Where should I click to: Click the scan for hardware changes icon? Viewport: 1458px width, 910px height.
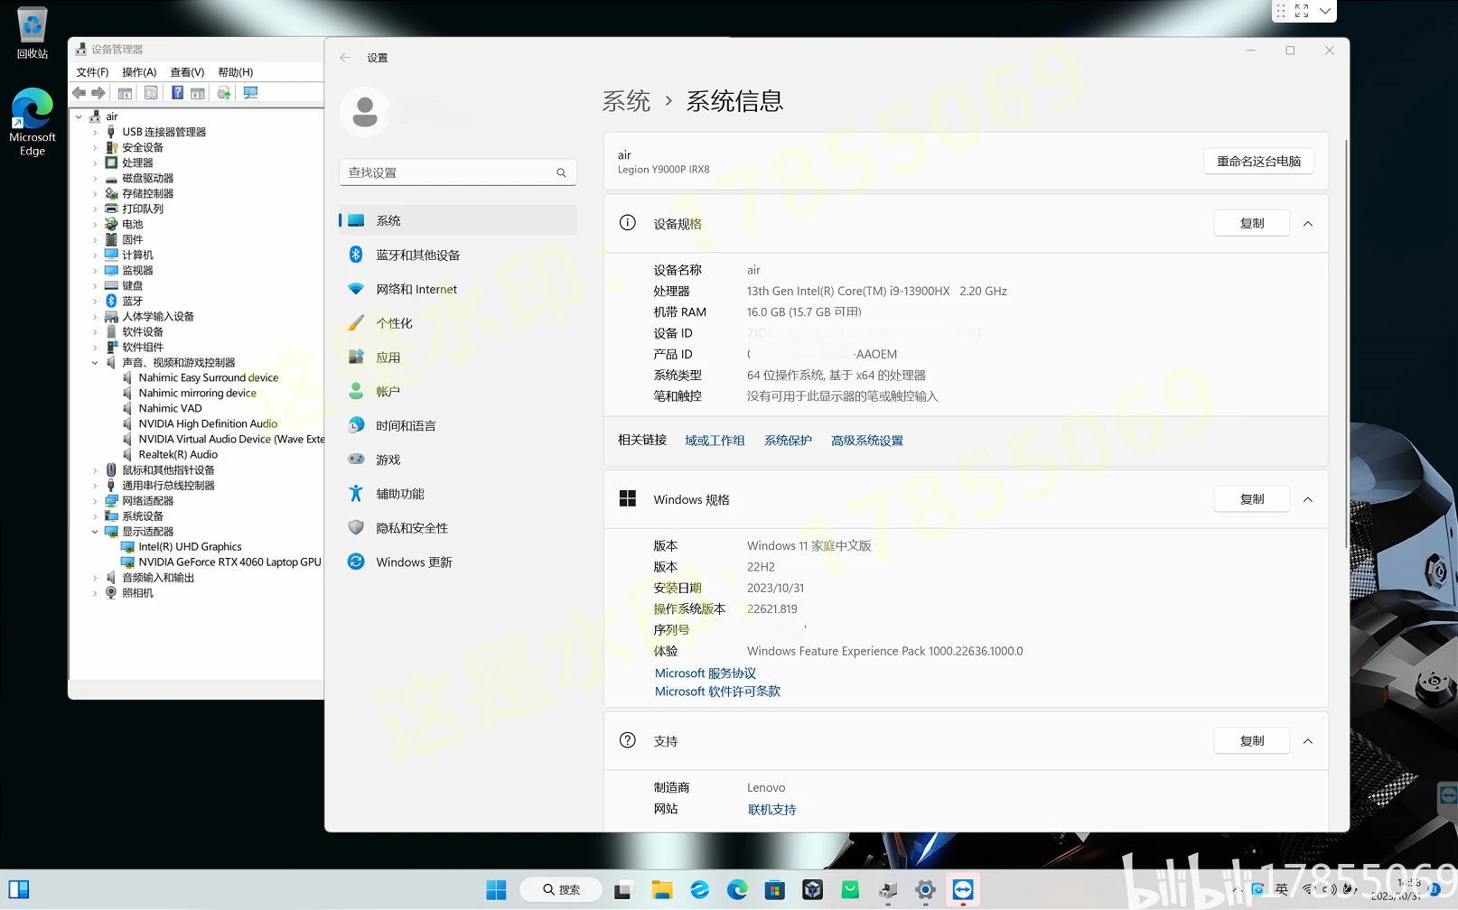coord(250,93)
